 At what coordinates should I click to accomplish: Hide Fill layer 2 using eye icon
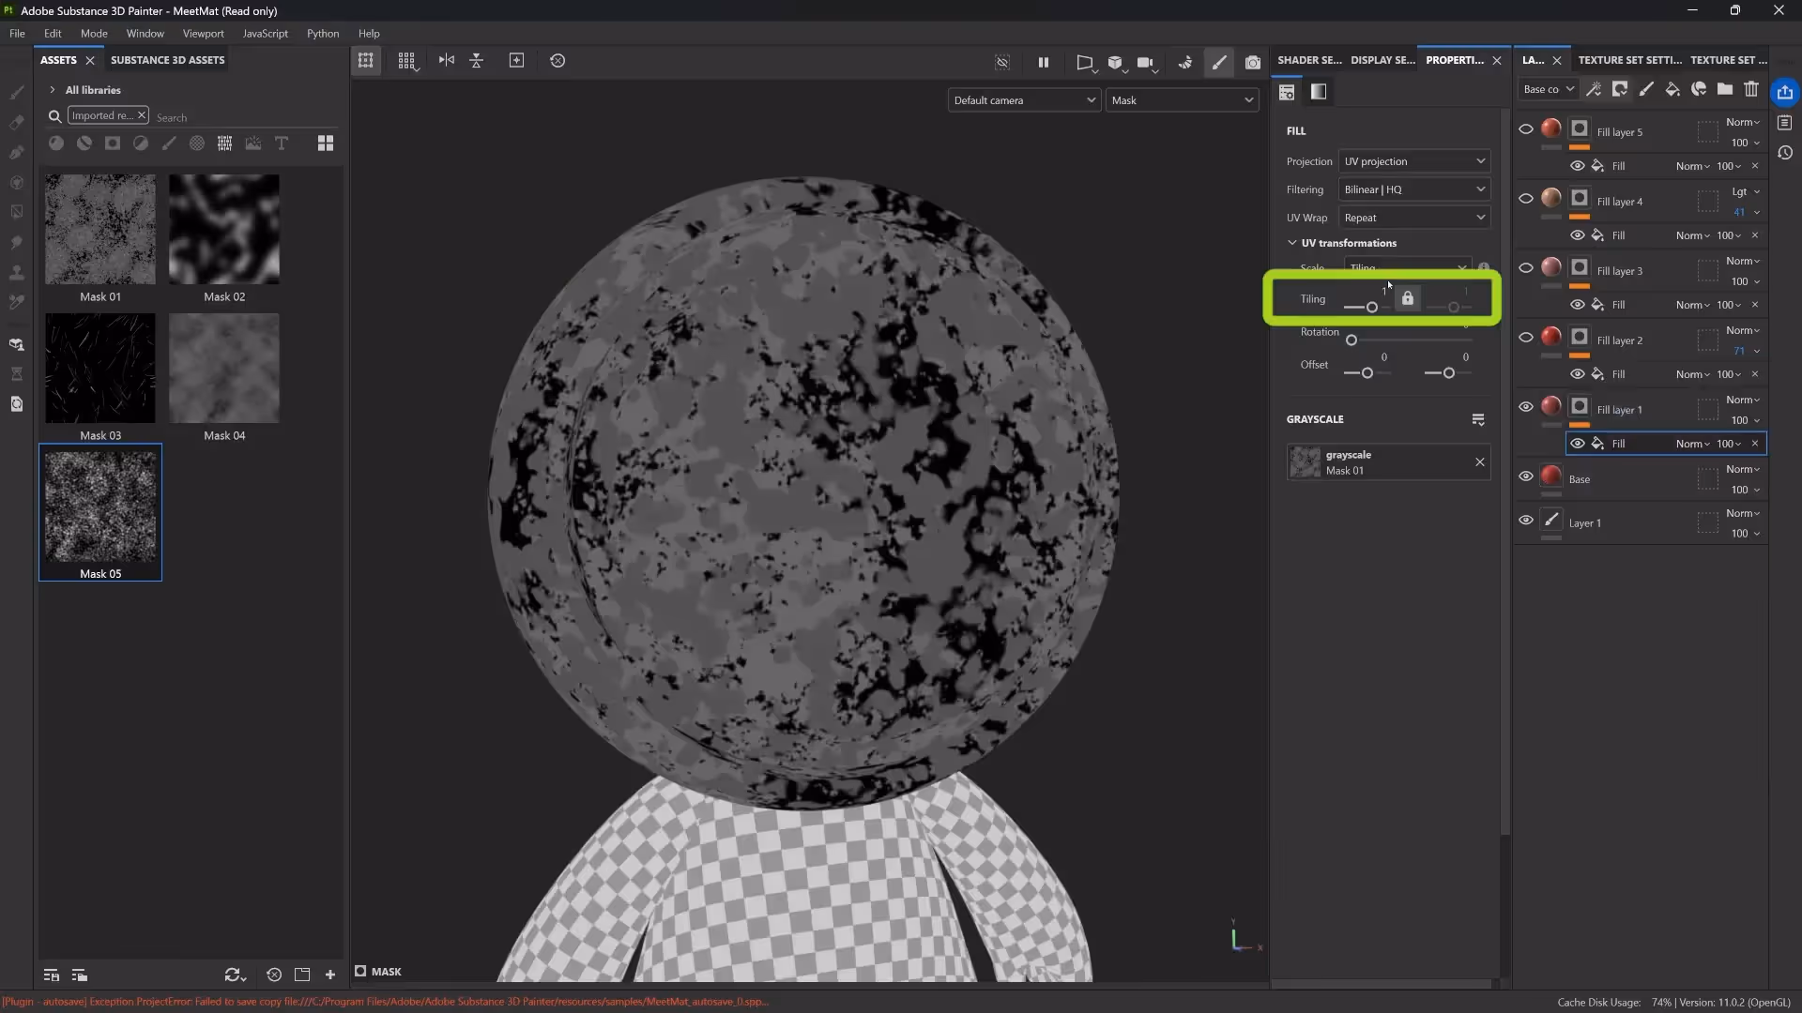click(x=1526, y=338)
